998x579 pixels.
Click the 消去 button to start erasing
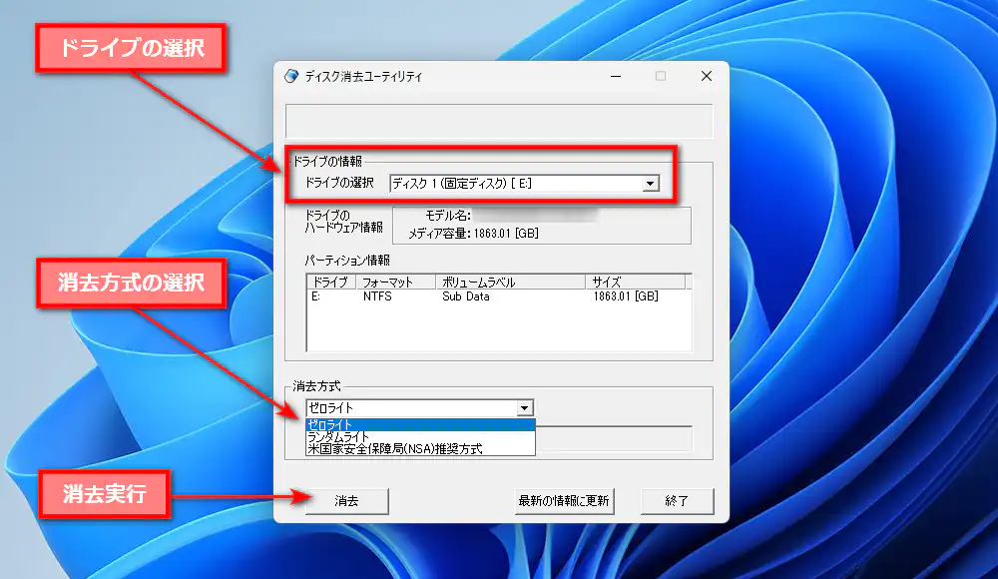point(346,501)
